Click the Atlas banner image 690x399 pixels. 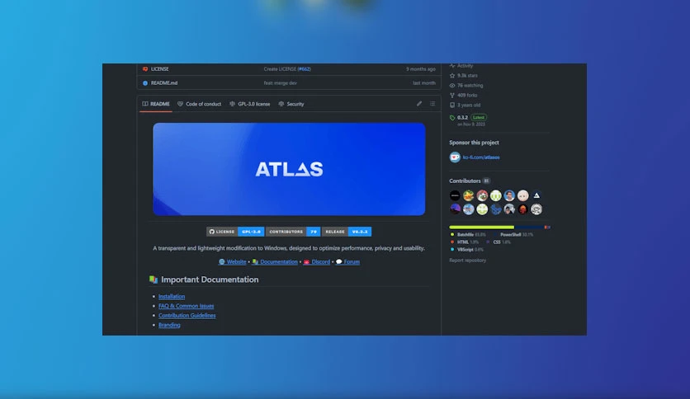[x=289, y=169]
